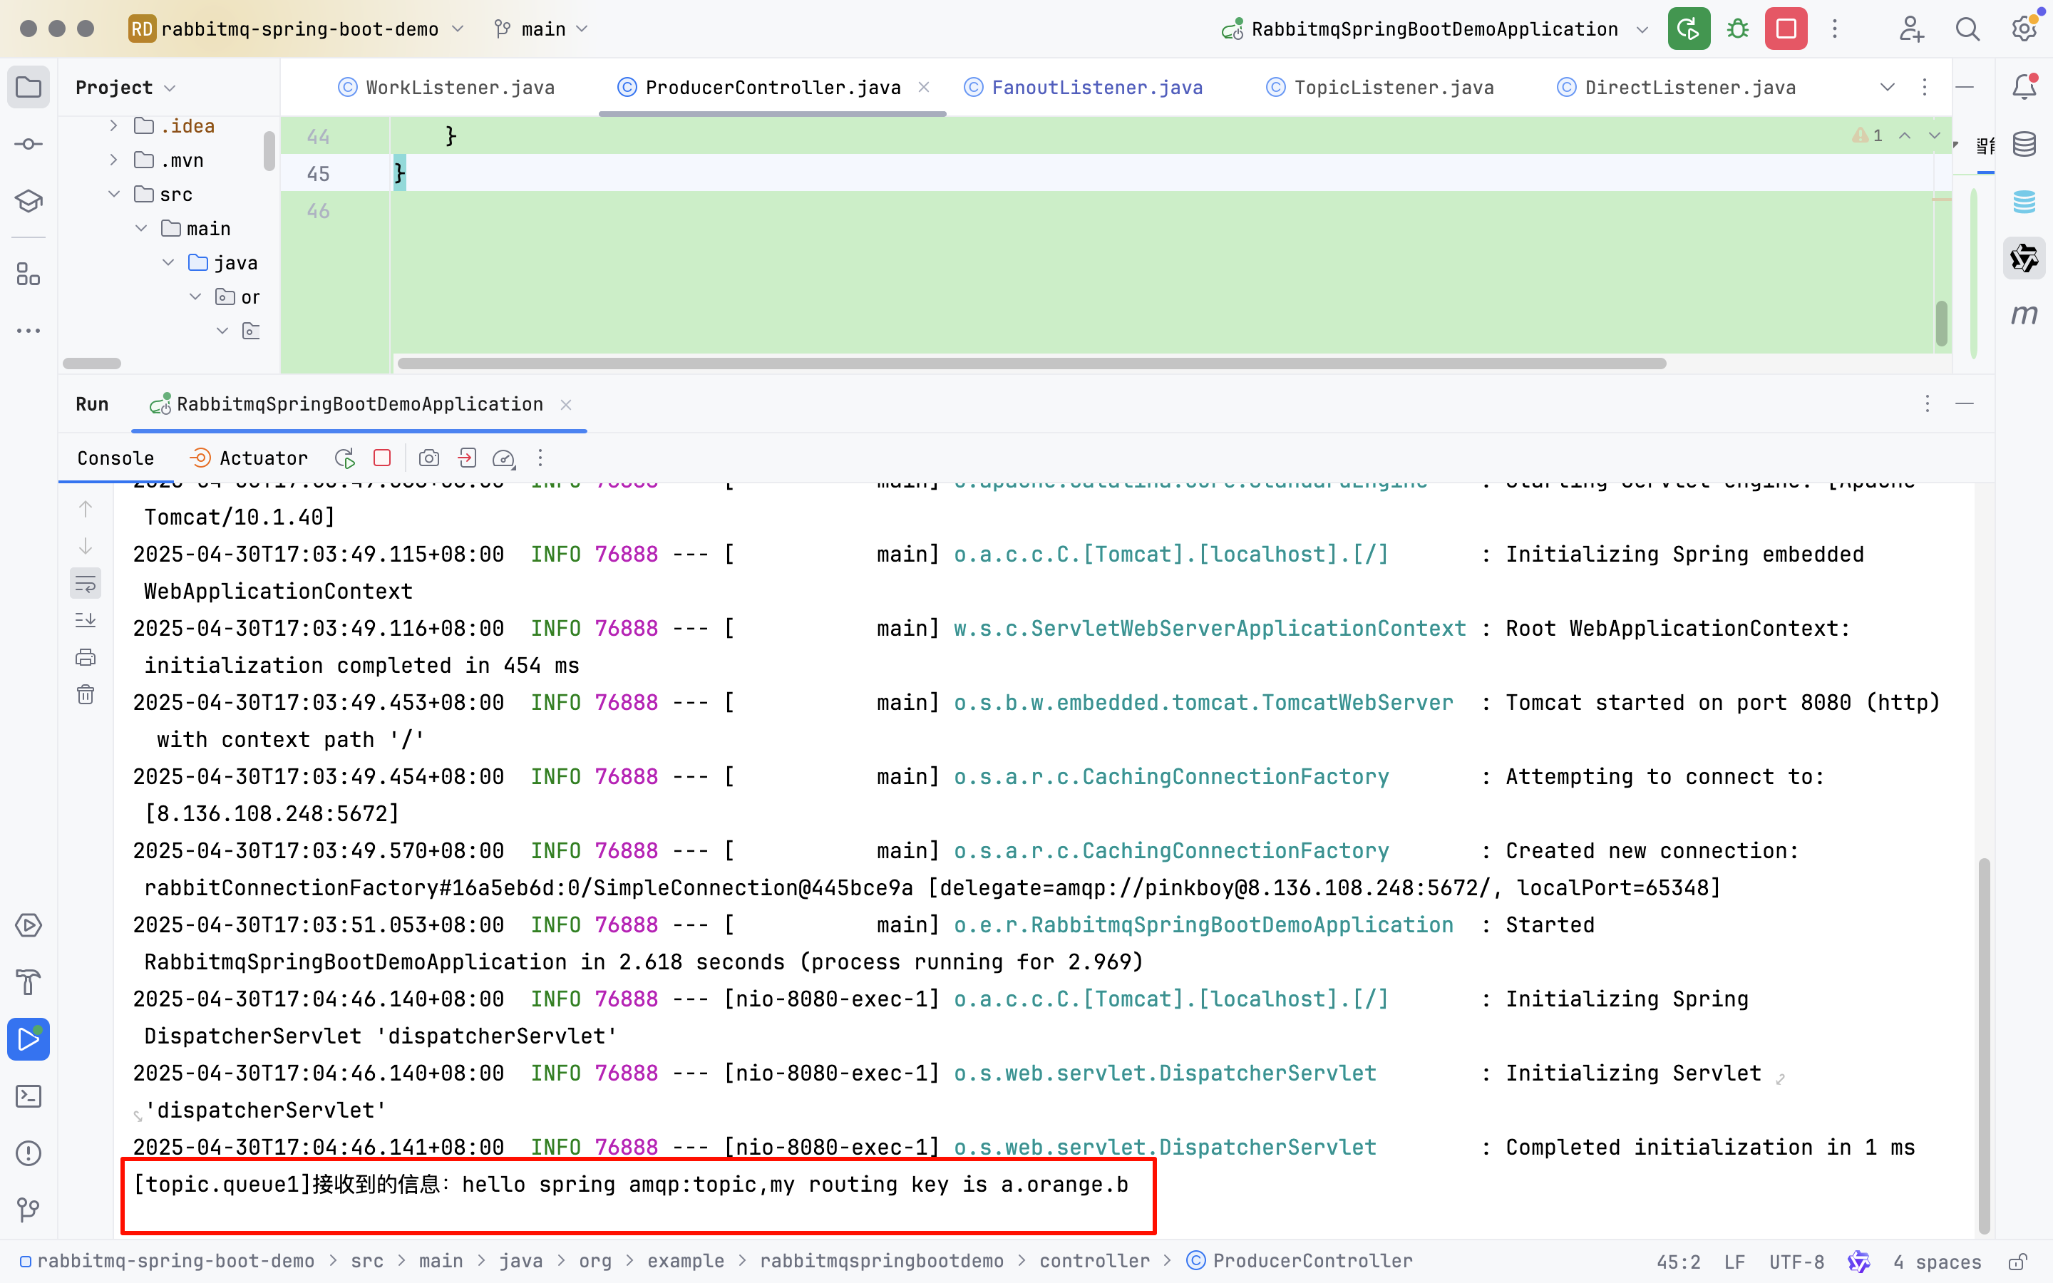Toggle read-only lock icon in status bar
Image resolution: width=2053 pixels, height=1283 pixels.
pos(2017,1262)
